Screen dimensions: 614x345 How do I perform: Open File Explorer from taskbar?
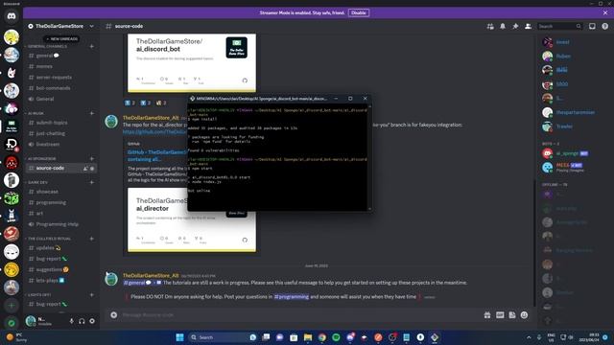point(308,337)
